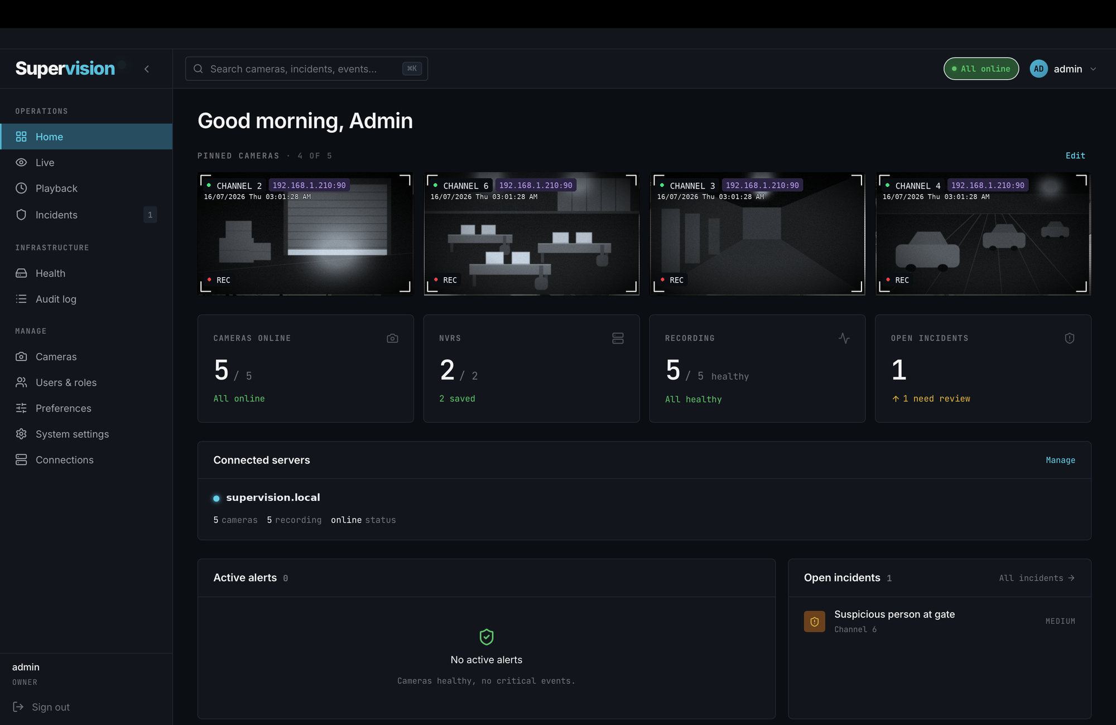Viewport: 1116px width, 725px height.
Task: Click the supervision.local server name
Action: (273, 497)
